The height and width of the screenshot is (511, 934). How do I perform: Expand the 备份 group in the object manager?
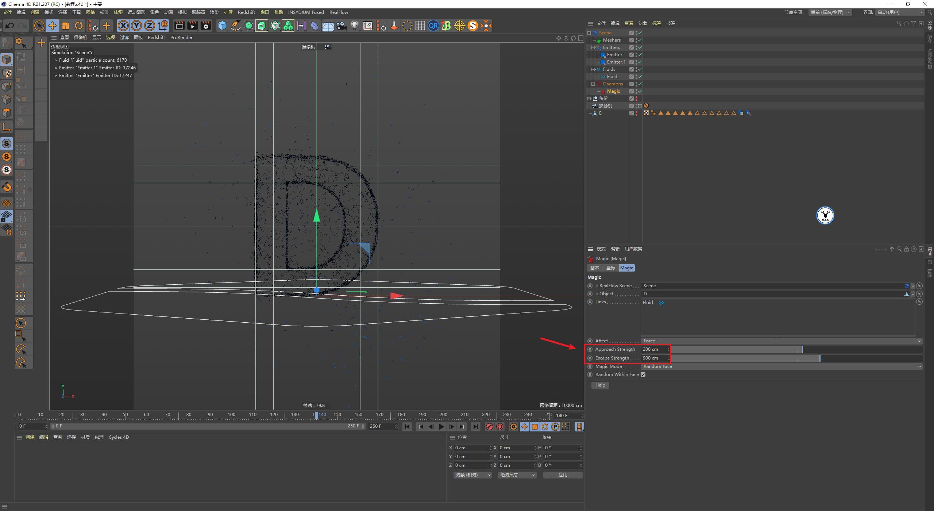click(x=590, y=99)
